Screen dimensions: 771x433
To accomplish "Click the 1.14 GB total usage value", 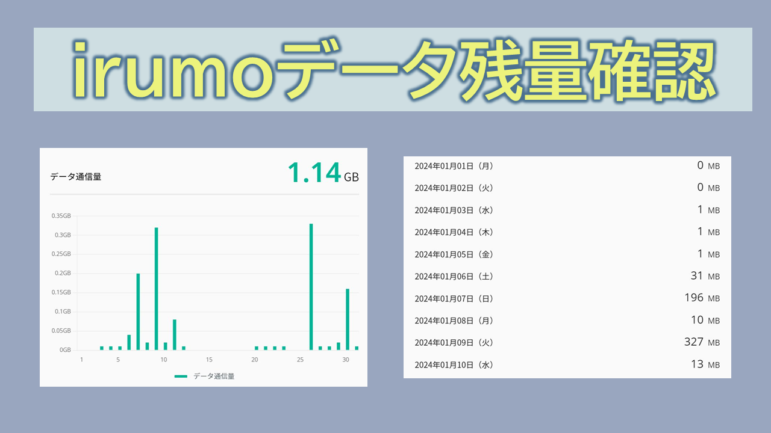I will (x=323, y=173).
